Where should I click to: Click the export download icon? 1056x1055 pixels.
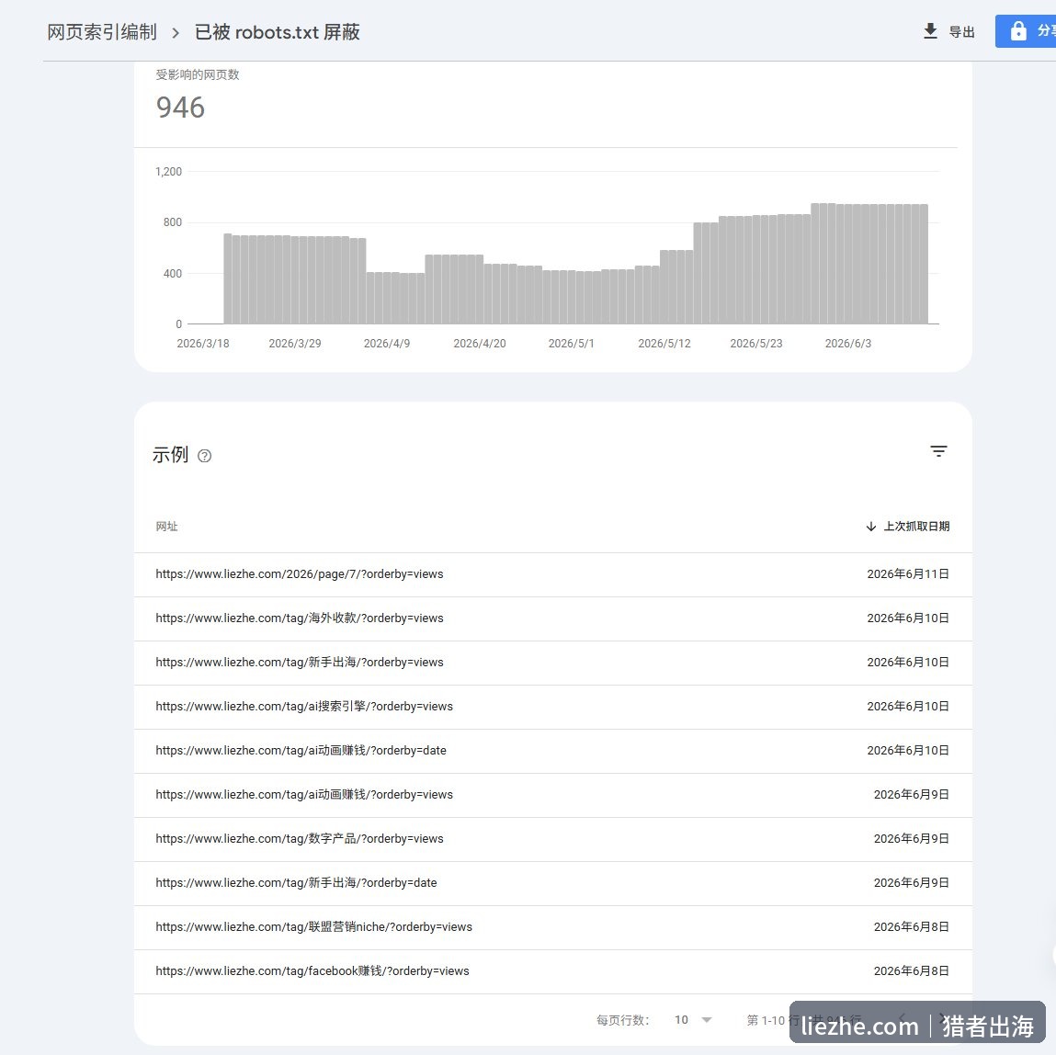point(930,31)
